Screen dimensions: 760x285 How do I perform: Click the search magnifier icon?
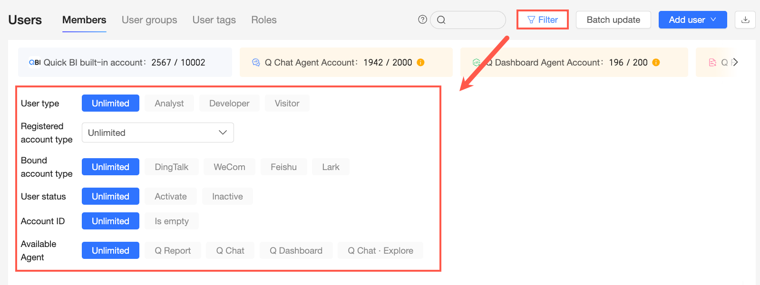[x=441, y=20]
